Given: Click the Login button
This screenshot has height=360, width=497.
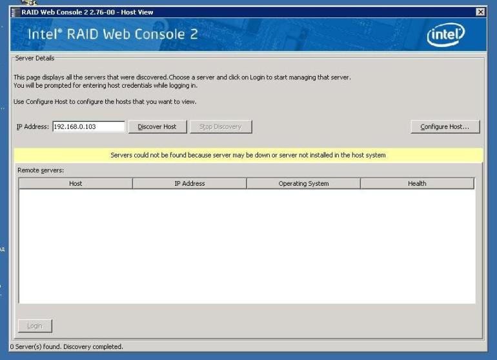Looking at the screenshot, I should point(35,326).
